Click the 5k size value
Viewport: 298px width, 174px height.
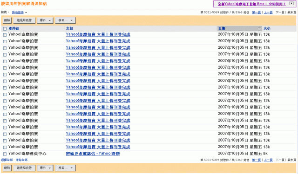click(x=265, y=154)
